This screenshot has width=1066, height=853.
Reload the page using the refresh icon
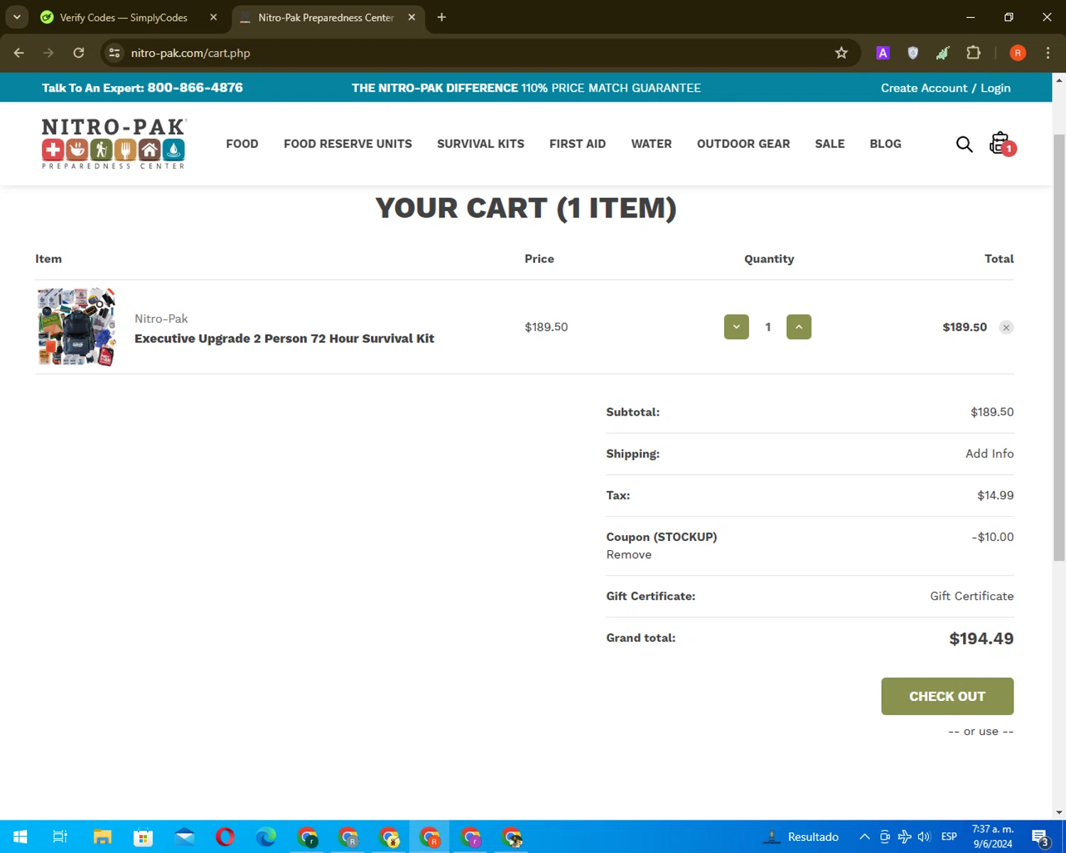[79, 53]
